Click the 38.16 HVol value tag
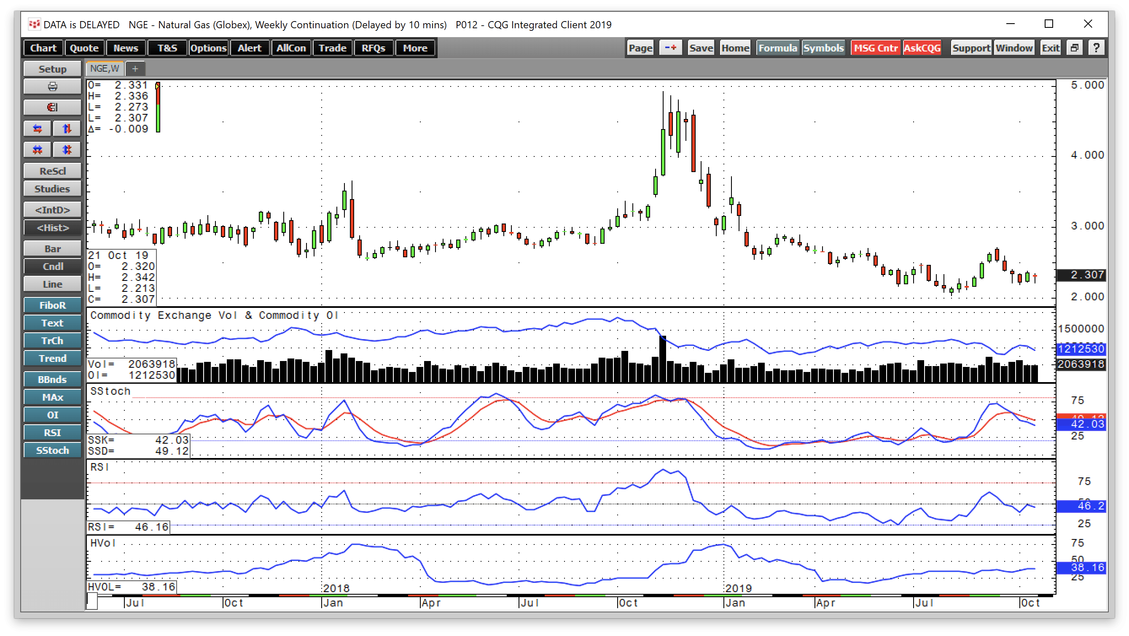Image resolution: width=1129 pixels, height=636 pixels. point(1081,568)
